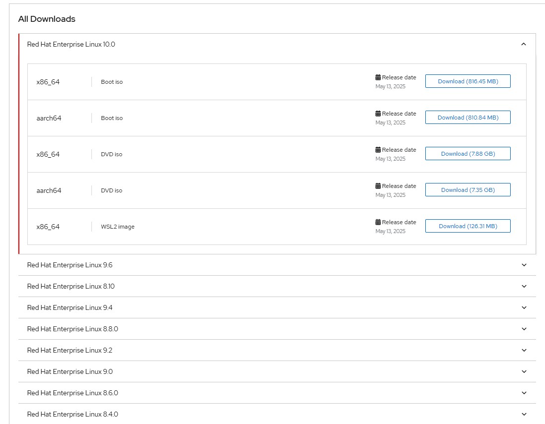Click the x86_64 label beside WSL2 image
The width and height of the screenshot is (545, 424).
pos(48,227)
